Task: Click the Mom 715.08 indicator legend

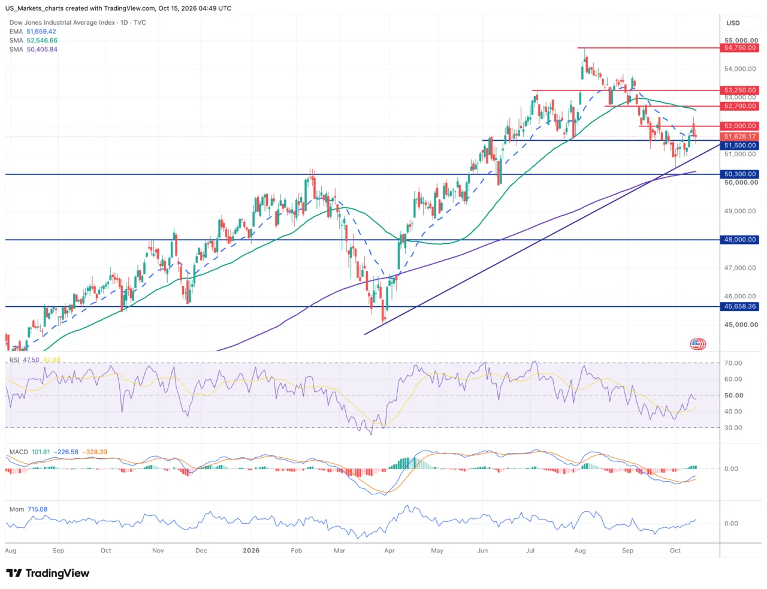Action: coord(28,509)
